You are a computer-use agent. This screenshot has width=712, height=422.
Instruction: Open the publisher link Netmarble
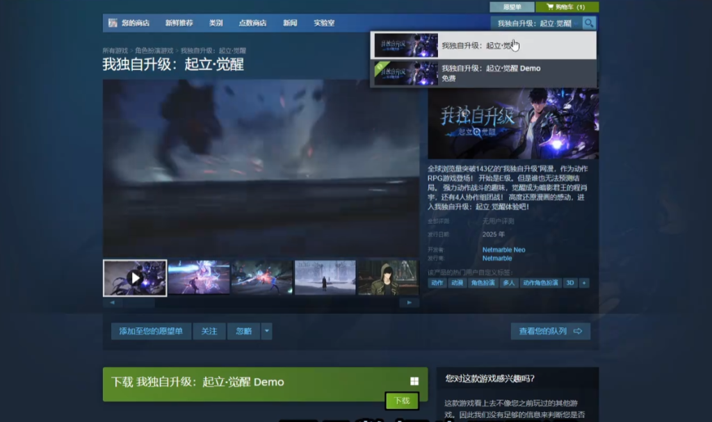[496, 259]
